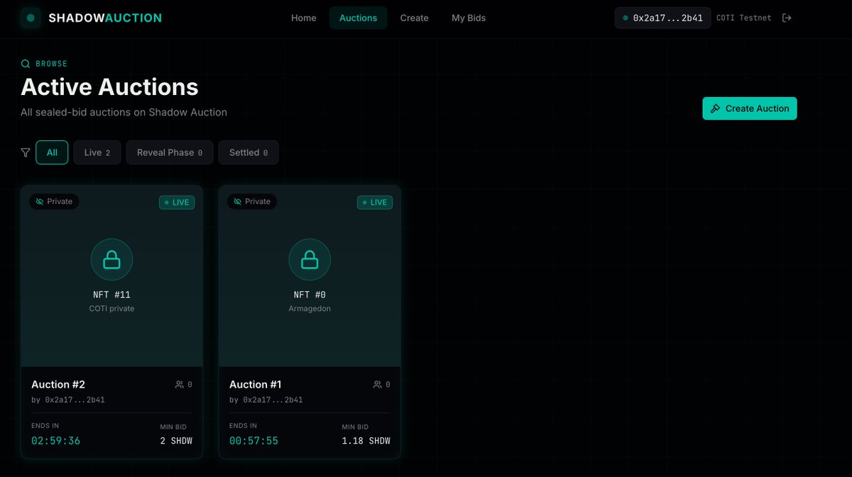Click the Browse search magnifier icon
This screenshot has height=477, width=852.
26,64
